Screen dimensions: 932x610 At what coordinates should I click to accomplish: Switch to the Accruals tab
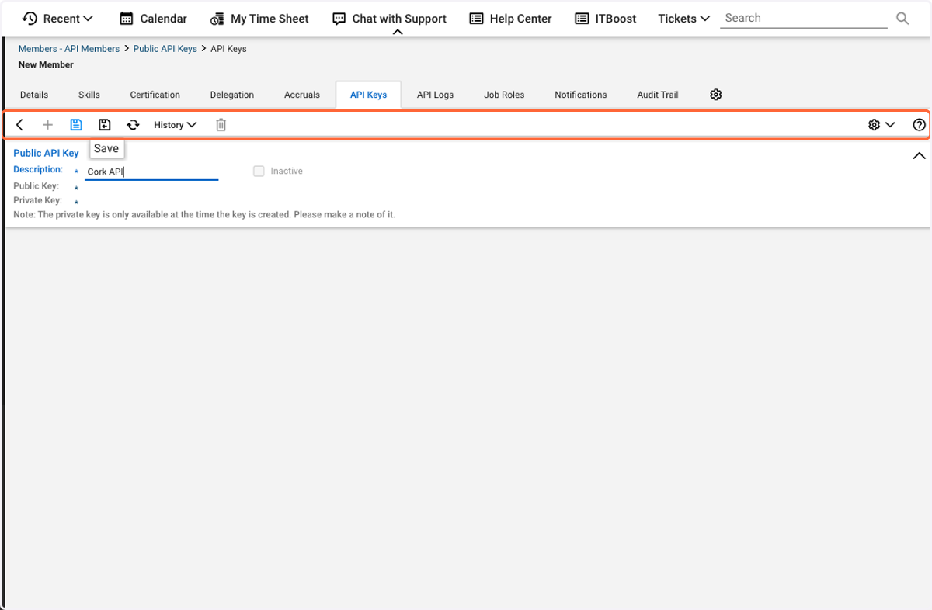point(302,95)
